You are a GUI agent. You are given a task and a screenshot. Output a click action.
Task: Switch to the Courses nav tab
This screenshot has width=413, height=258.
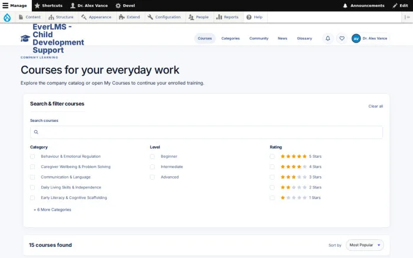(205, 38)
